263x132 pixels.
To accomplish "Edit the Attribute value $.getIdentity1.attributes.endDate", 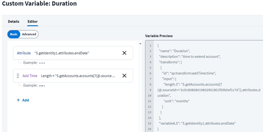I will click(x=62, y=53).
